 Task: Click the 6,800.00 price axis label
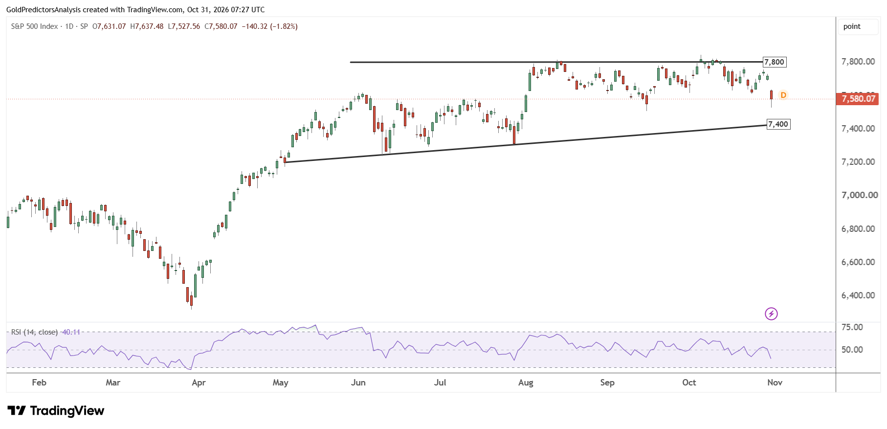click(858, 229)
